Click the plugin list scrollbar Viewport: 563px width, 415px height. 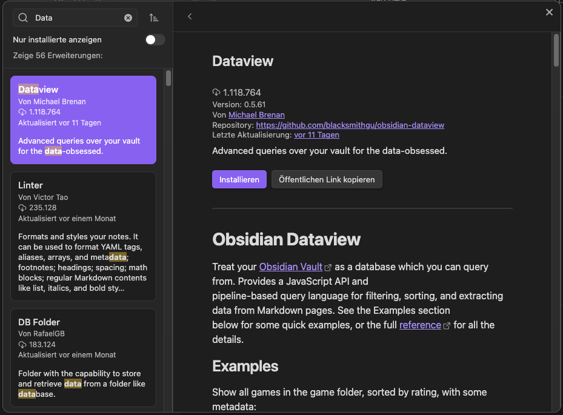tap(168, 78)
